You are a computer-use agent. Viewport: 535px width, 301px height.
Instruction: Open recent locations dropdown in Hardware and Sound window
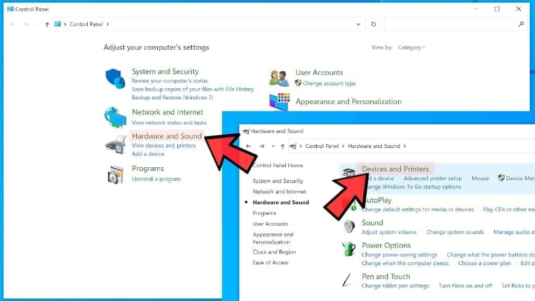point(273,146)
